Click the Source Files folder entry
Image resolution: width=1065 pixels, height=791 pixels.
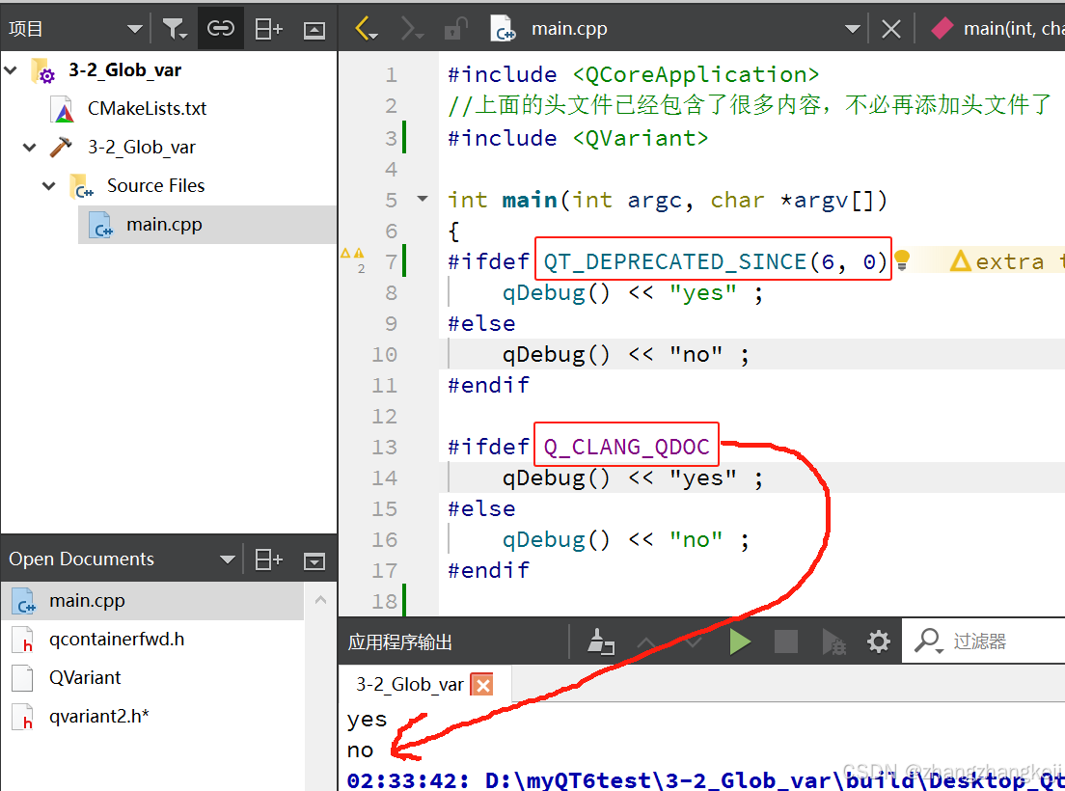pyautogui.click(x=155, y=185)
